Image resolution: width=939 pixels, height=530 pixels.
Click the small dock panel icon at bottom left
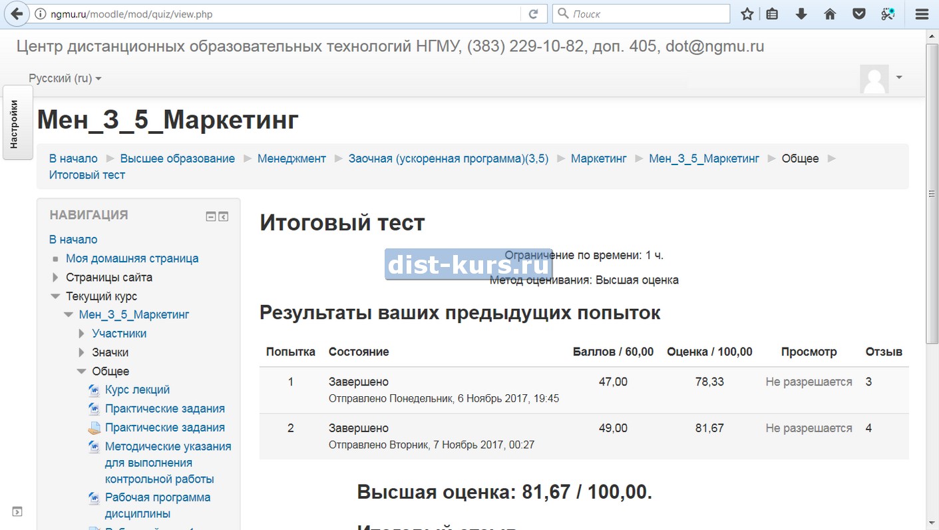17,512
